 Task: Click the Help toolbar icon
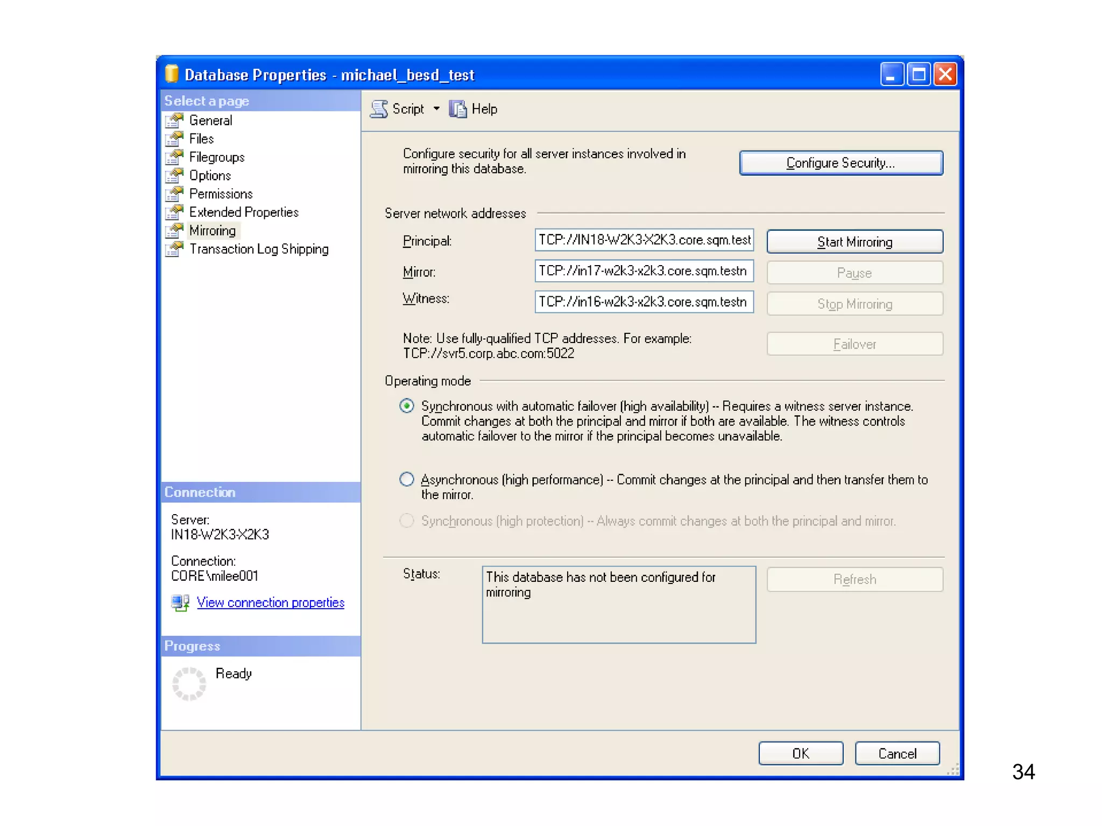click(458, 109)
